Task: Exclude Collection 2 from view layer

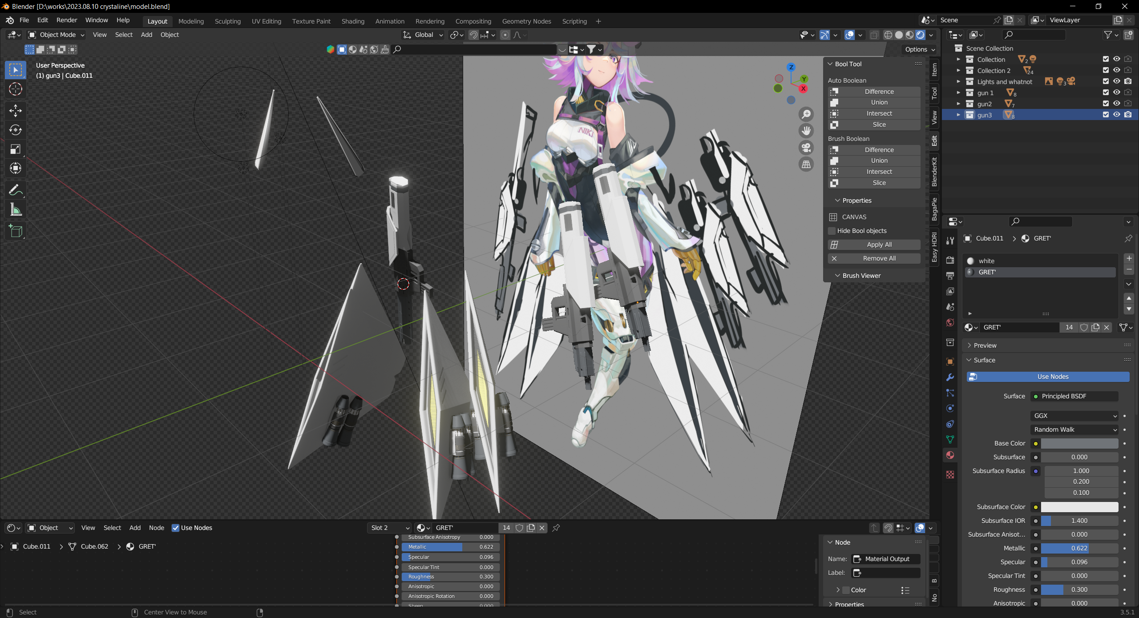Action: coord(1106,70)
